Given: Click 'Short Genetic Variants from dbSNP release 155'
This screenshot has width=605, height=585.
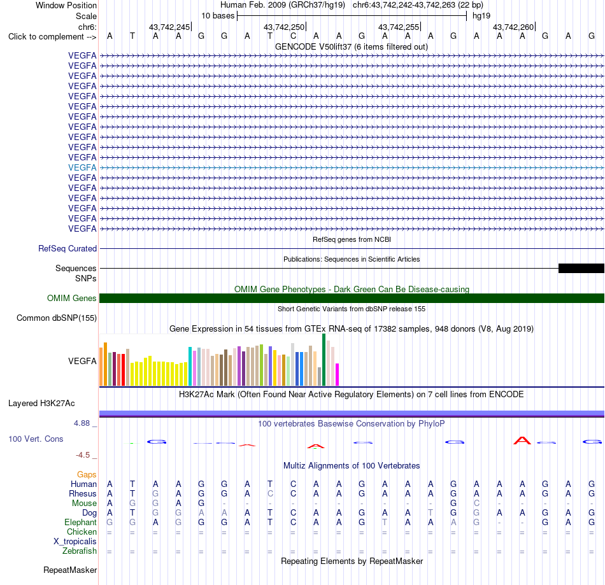Looking at the screenshot, I should 352,309.
